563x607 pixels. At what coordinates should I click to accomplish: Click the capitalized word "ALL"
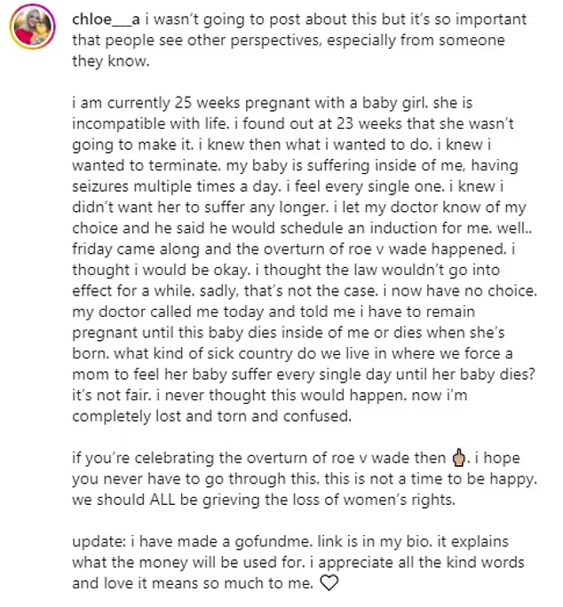(163, 500)
